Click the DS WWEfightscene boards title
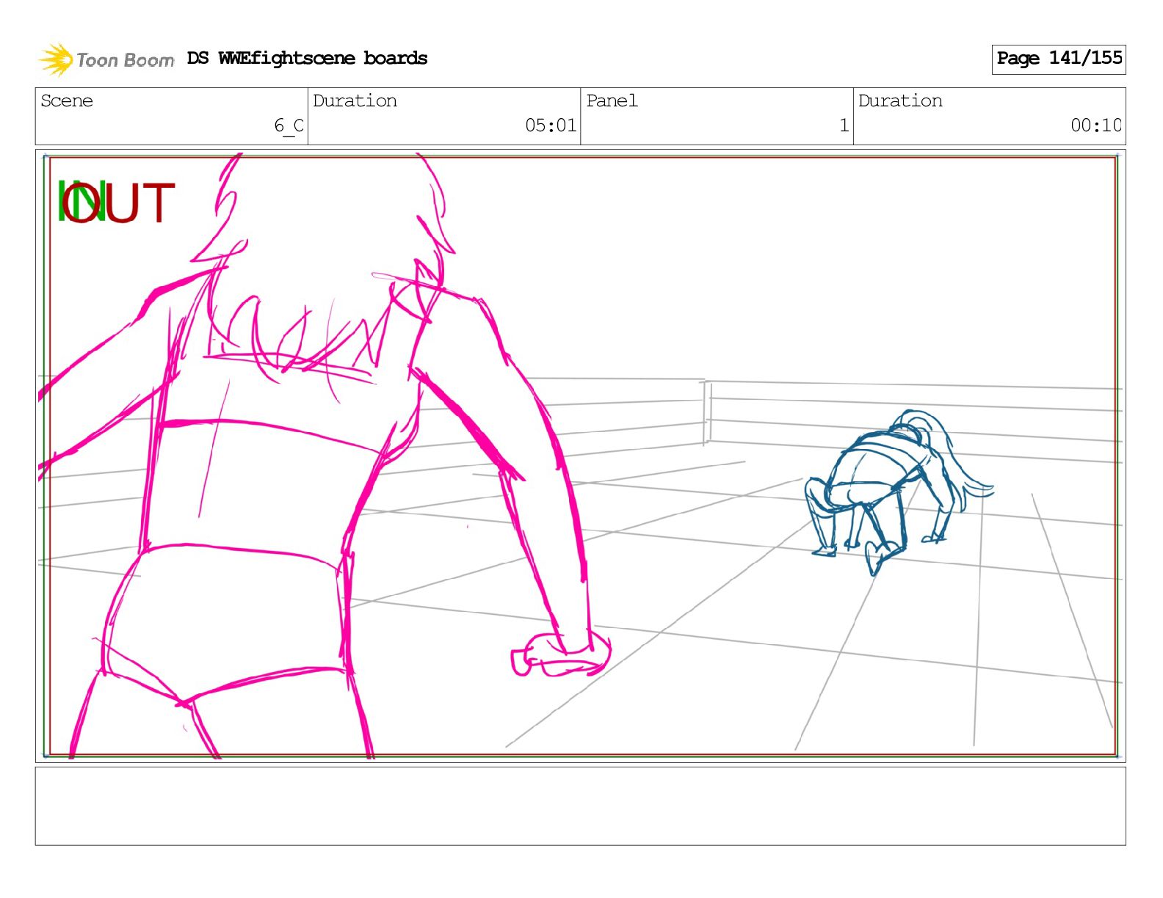This screenshot has height=898, width=1163. pyautogui.click(x=307, y=59)
